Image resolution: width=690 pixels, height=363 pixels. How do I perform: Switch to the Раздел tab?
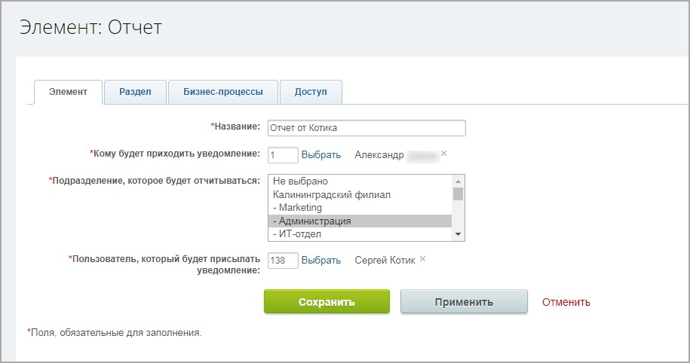(x=135, y=92)
